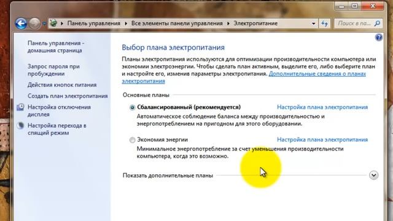Select 'Все элементы панели управления' breadcrumb
393x221 pixels.
(177, 23)
